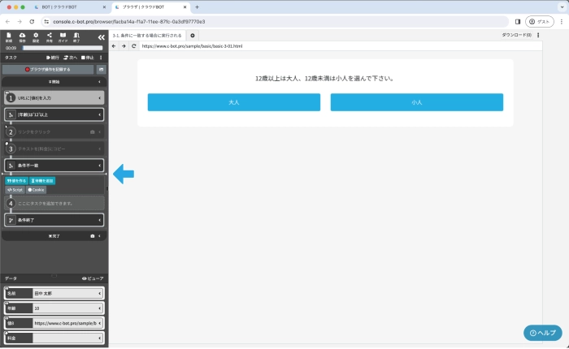This screenshot has height=349, width=569.
Task: Collapse the sidebar with double-chevron icon
Action: pyautogui.click(x=101, y=37)
